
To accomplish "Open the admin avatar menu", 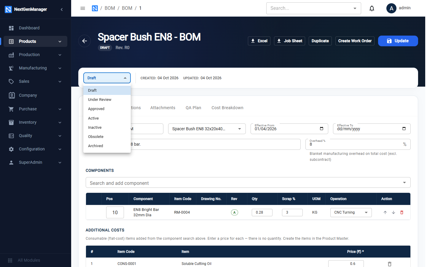I will [391, 8].
